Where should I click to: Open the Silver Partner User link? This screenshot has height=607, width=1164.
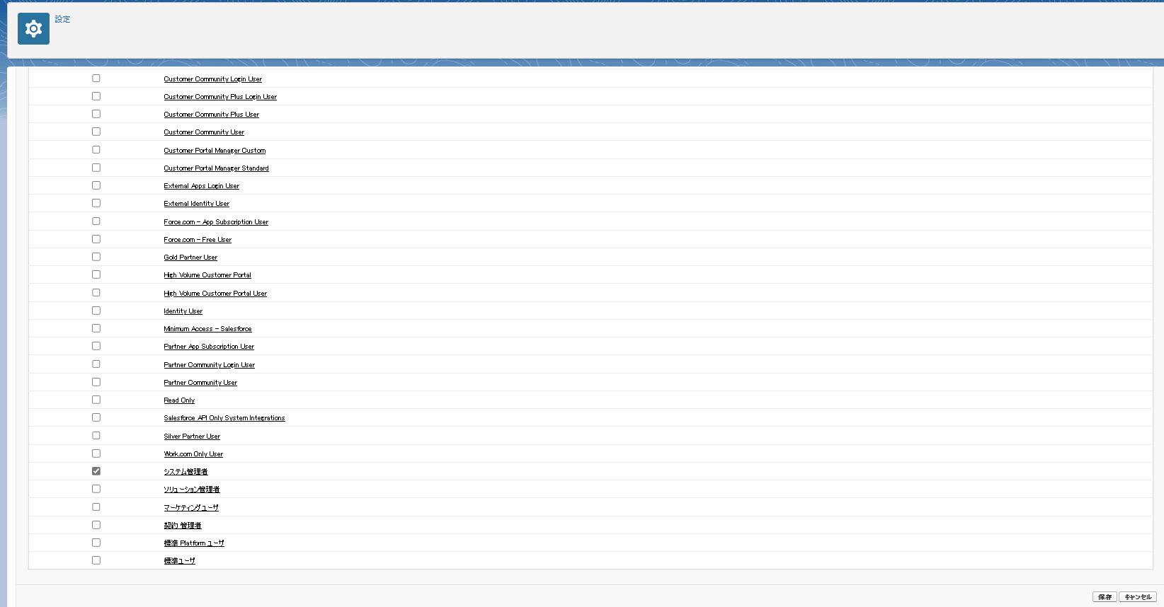(x=192, y=437)
